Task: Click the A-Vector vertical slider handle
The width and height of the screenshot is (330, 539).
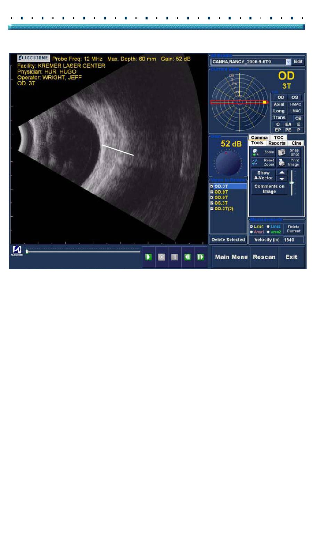Action: pyautogui.click(x=292, y=183)
